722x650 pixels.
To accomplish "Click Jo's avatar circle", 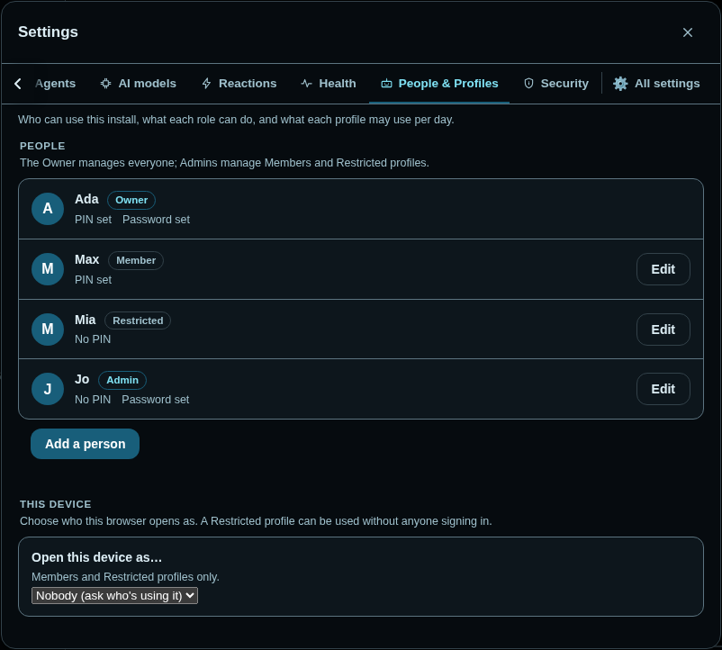I will [x=48, y=389].
